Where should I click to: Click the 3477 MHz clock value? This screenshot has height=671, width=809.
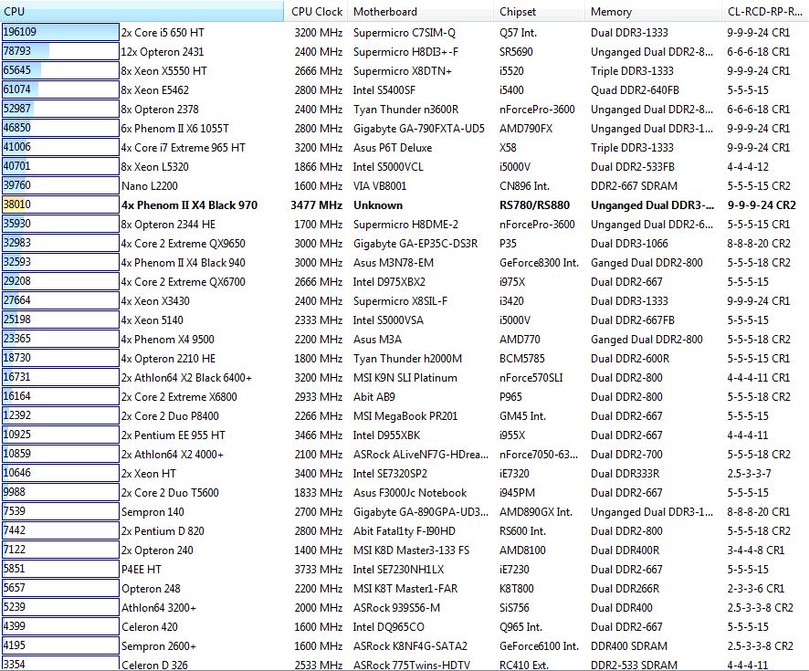pyautogui.click(x=316, y=205)
